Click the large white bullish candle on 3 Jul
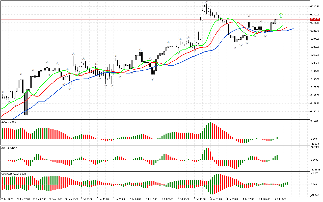Viewport: 323px width, 202px height. [x=201, y=30]
